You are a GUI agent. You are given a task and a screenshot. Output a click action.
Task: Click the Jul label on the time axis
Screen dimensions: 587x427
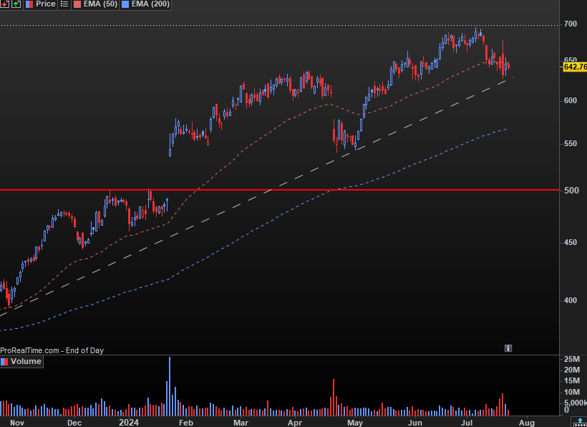coord(467,423)
